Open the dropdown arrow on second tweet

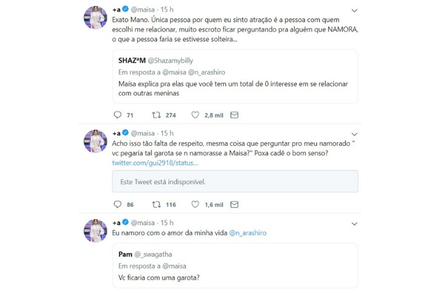(x=354, y=134)
